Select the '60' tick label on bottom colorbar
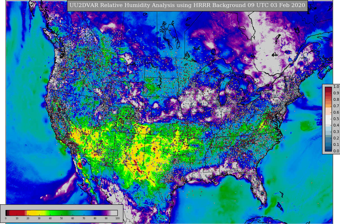Screen dimensions: 340x224 tap(73, 218)
